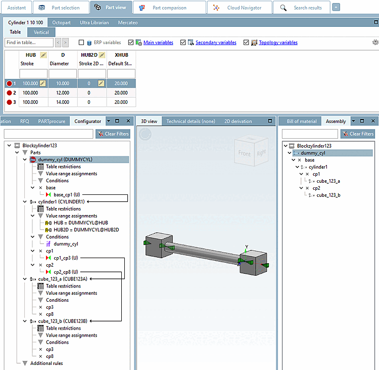Click the pencil edit icon in HUB header
Screen dimensions: 379x370
43,55
